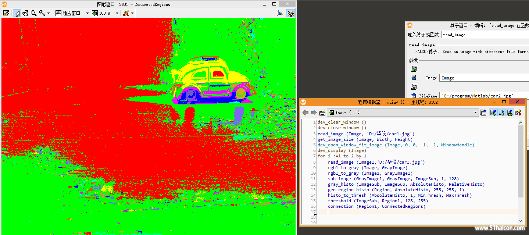Click the pin with red X editor icon

(518, 113)
